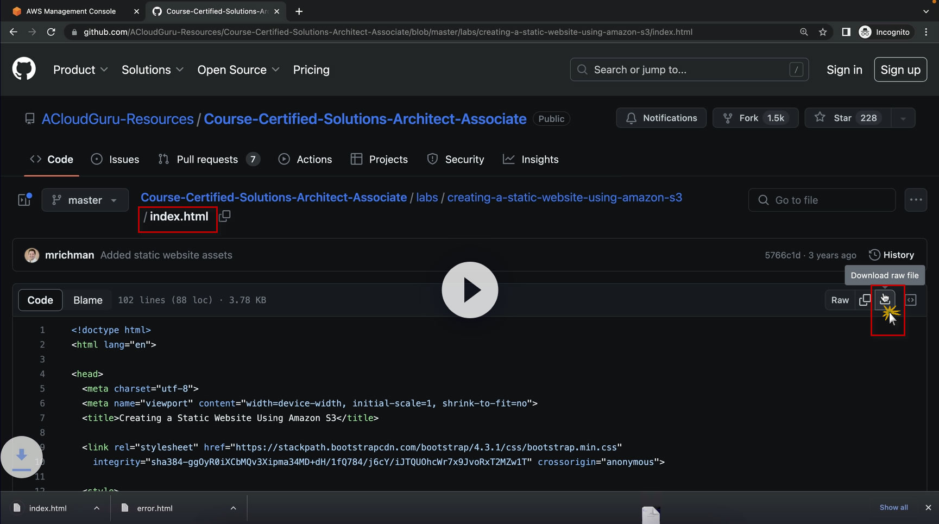The height and width of the screenshot is (524, 939).
Task: Copy raw file contents icon
Action: (x=865, y=300)
